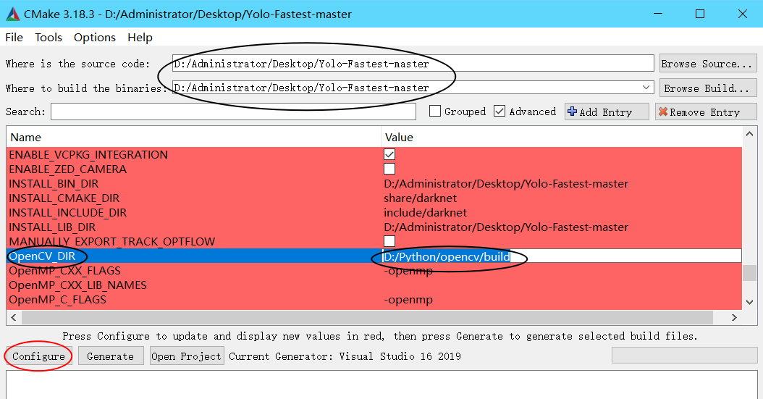This screenshot has height=399, width=763.
Task: Select the OpenCV_DIR entry name
Action: coord(42,256)
